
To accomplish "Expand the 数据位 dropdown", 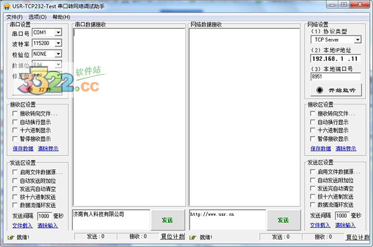I will click(58, 64).
